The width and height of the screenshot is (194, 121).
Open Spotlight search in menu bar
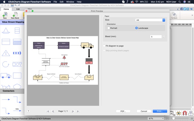pos(180,2)
